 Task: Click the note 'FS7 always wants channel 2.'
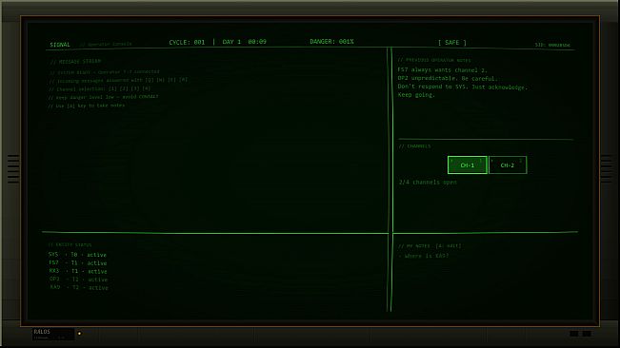(x=443, y=69)
